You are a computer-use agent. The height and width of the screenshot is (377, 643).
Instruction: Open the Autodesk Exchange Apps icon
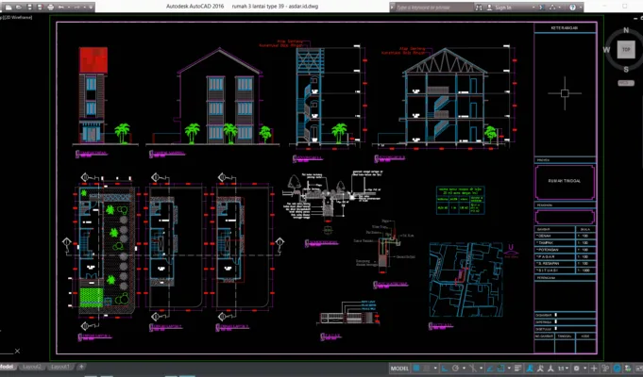542,8
